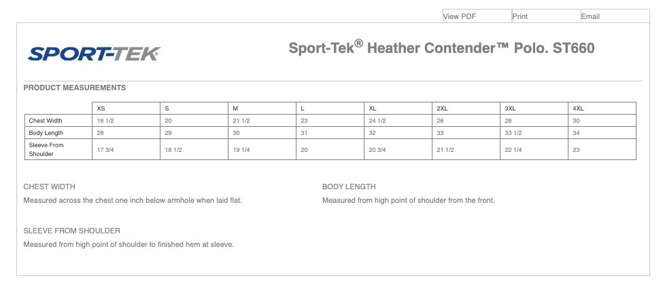This screenshot has width=663, height=291.
Task: Click the 17 3/4 sleeve measurement cell
Action: coord(105,150)
